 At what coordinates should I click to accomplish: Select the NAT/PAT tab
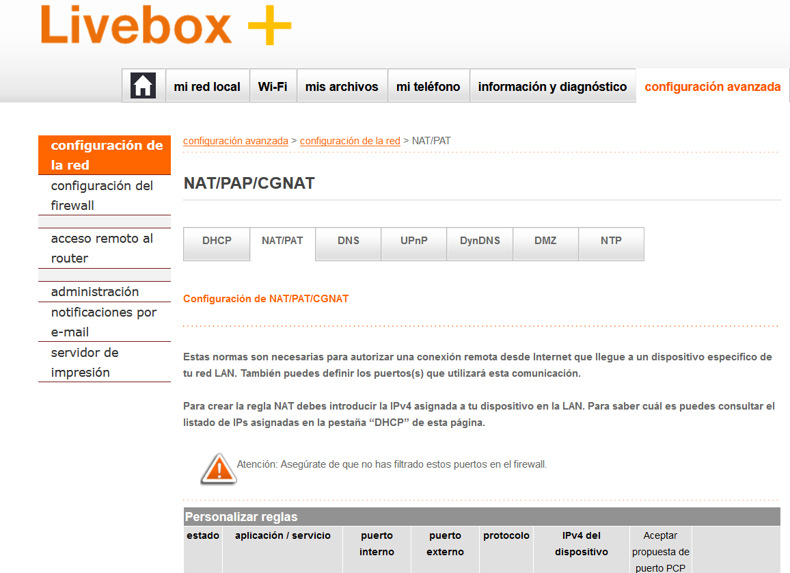pos(282,243)
